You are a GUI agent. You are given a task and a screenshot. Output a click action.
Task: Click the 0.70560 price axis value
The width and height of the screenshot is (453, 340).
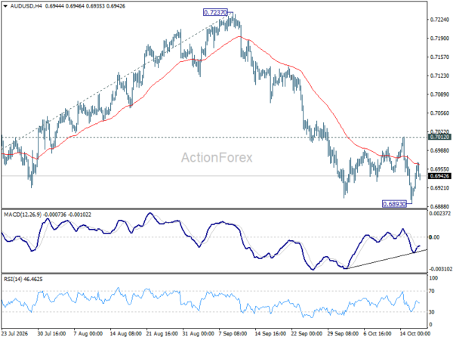[439, 113]
